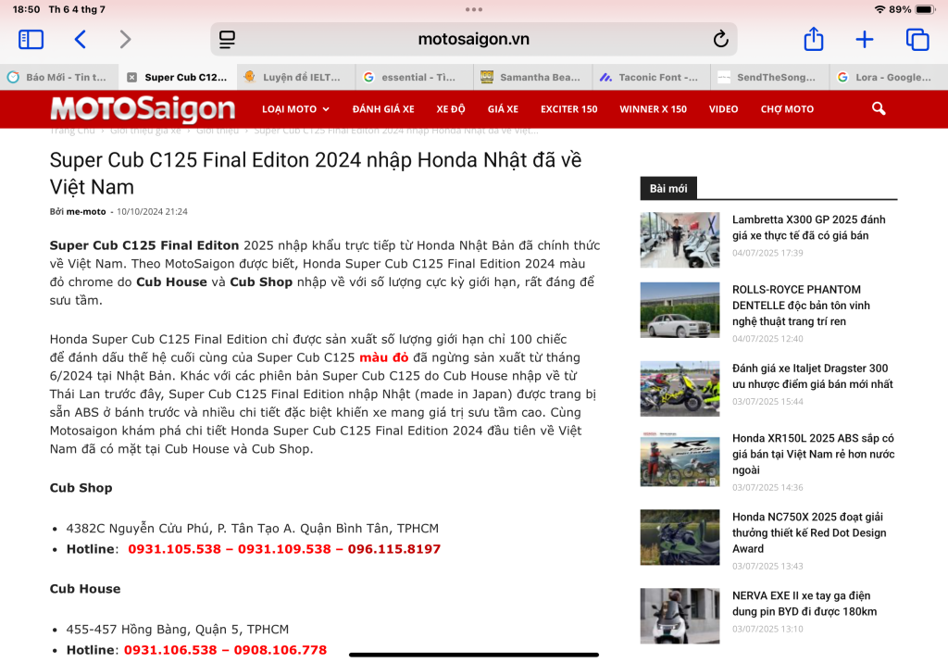This screenshot has width=948, height=663.
Task: Switch to the Lora Google tab
Action: click(889, 78)
